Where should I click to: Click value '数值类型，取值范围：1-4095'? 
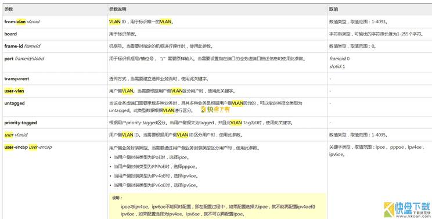[358, 135]
